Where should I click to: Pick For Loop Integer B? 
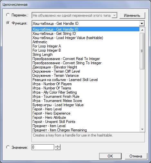tap(86, 50)
